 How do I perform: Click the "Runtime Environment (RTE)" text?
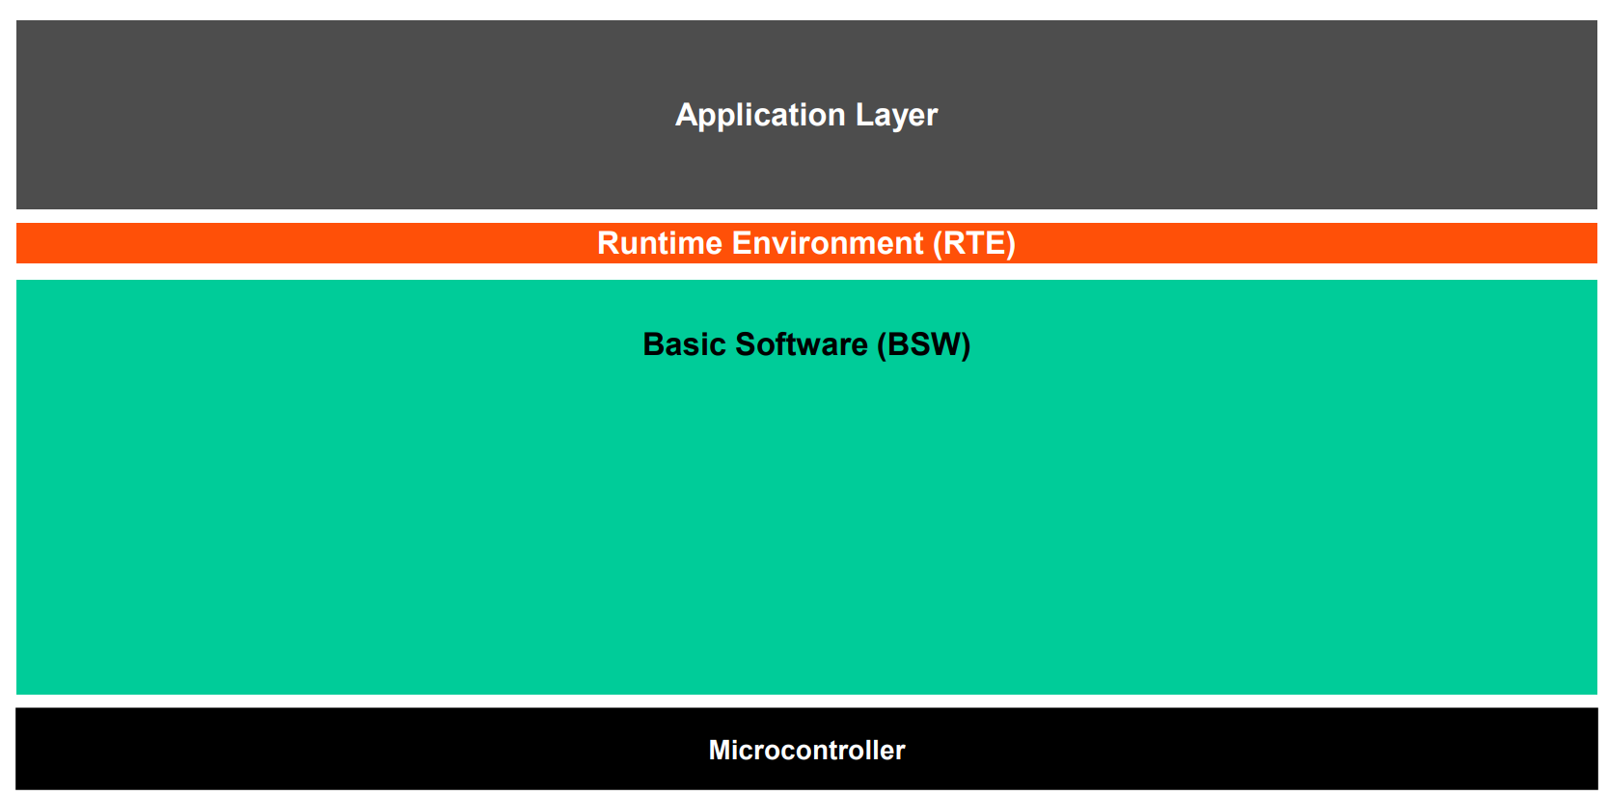[x=806, y=243]
